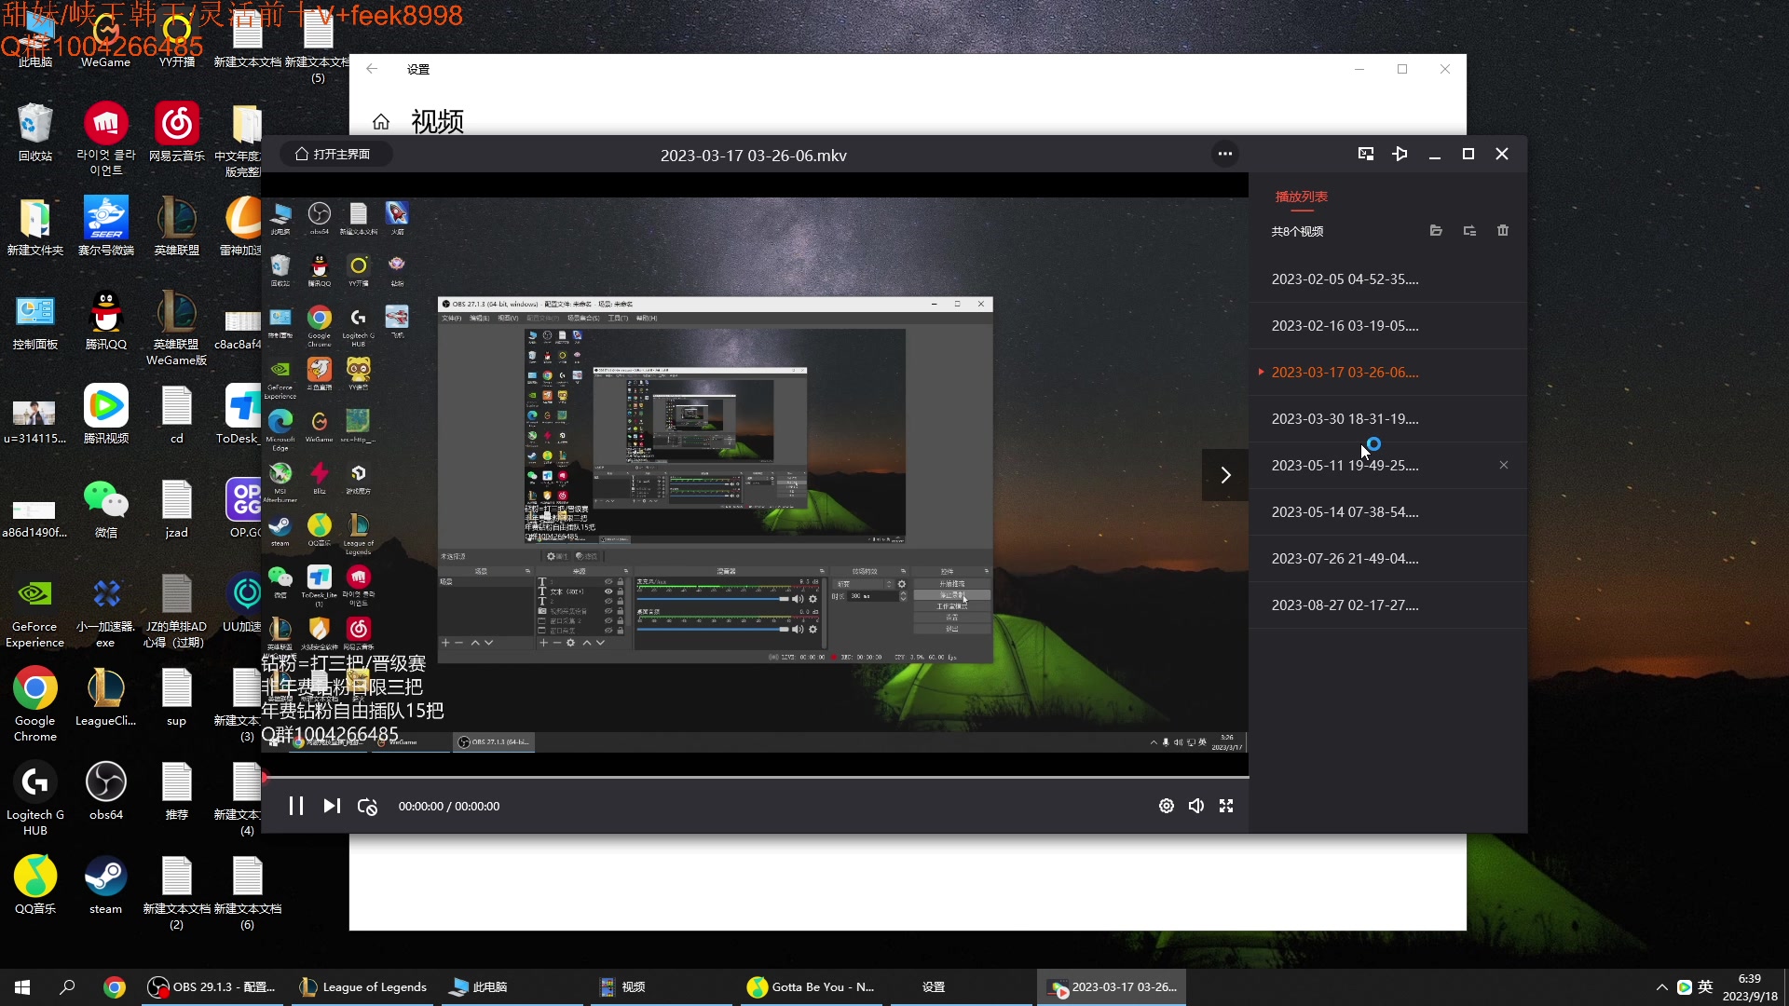Screen dimensions: 1789x1006
Task: Collapse the playlist side panel
Action: pos(1225,475)
